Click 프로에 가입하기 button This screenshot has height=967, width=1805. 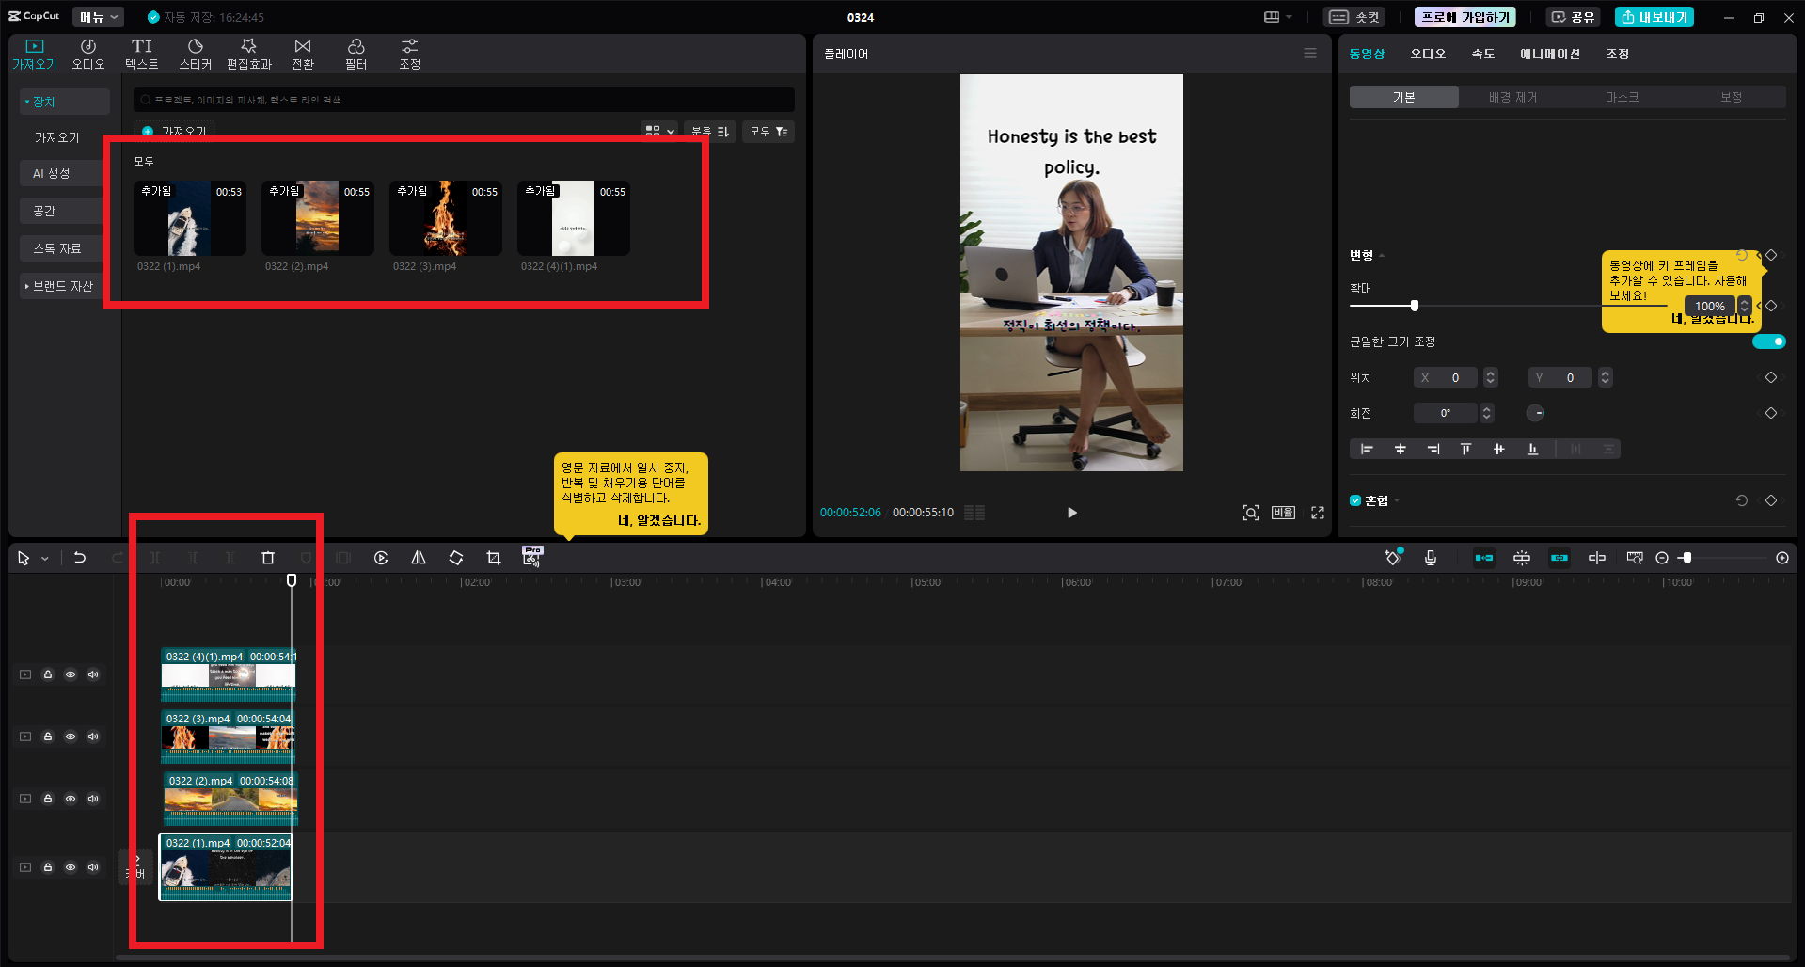coord(1465,17)
